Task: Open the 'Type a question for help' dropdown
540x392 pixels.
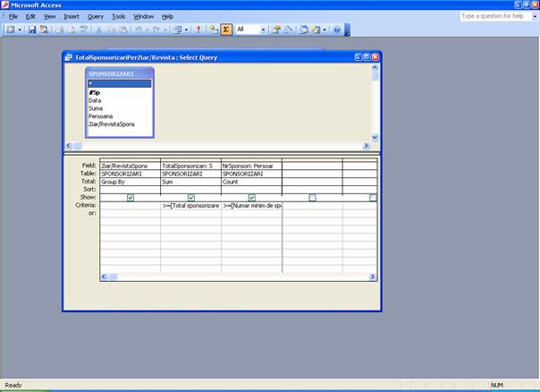Action: (531, 16)
